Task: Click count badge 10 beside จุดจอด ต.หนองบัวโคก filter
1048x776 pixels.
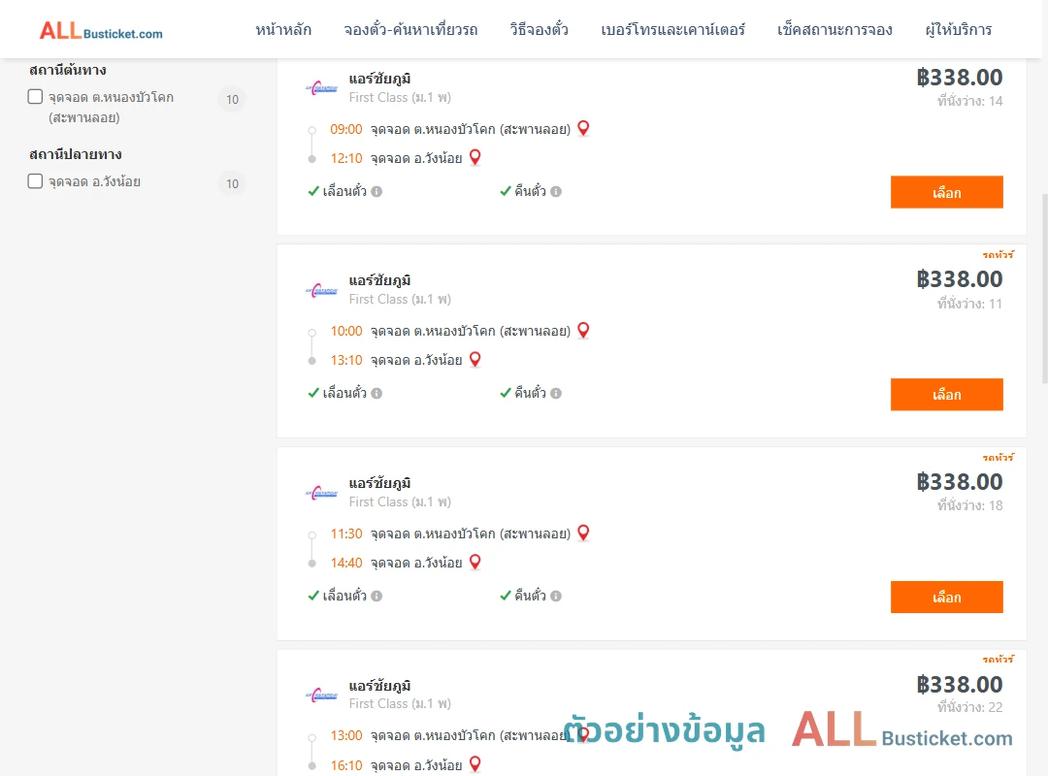Action: click(x=232, y=99)
